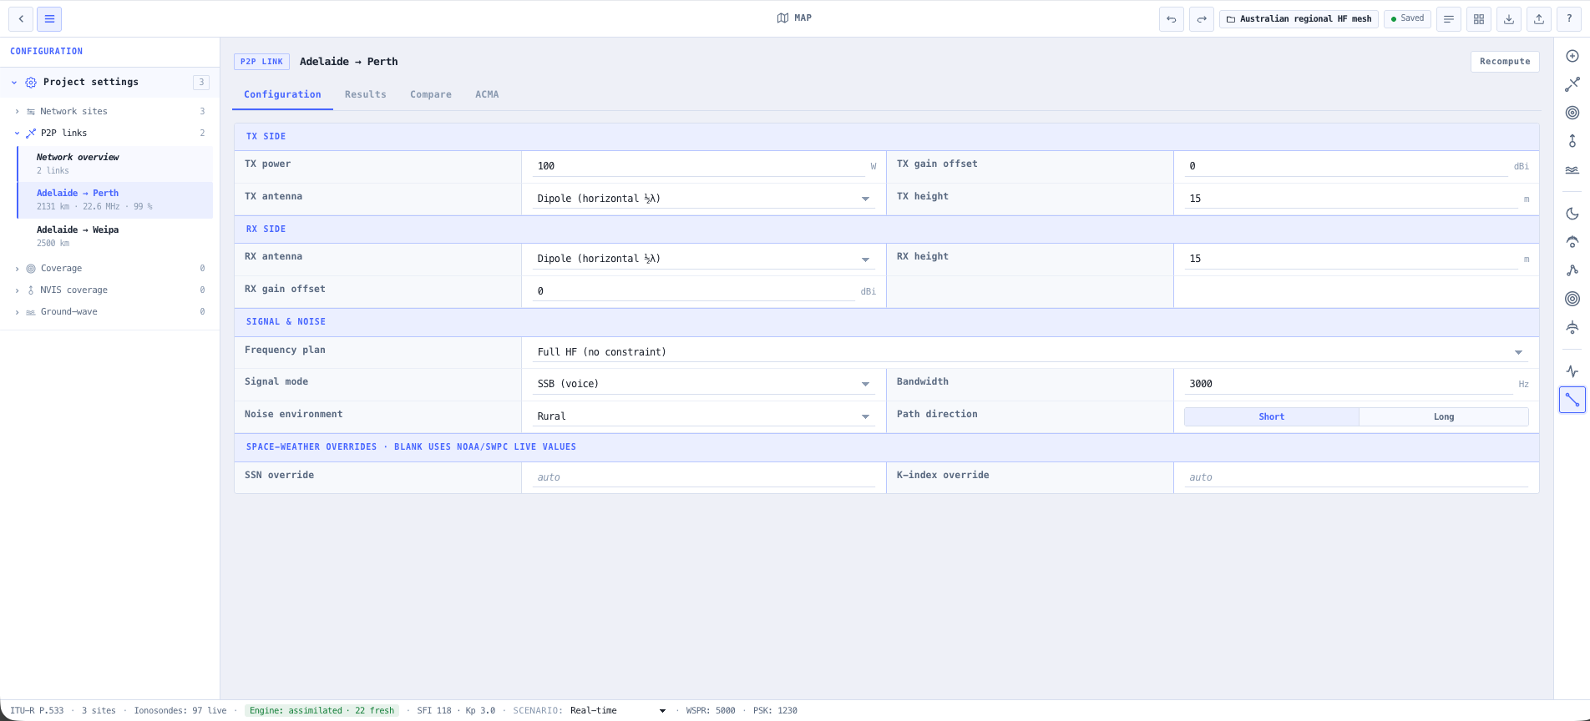Click the add (plus circle) tool icon
This screenshot has height=721, width=1590.
click(x=1572, y=56)
